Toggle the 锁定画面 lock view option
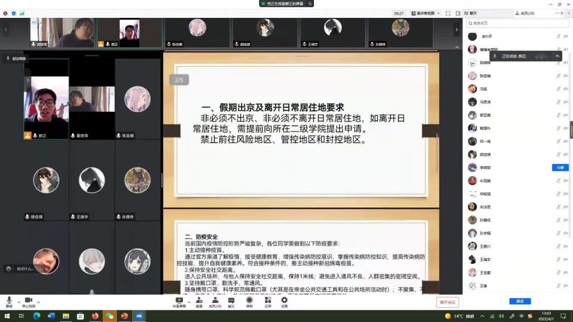Screen dimensions: 573x322 17,58
